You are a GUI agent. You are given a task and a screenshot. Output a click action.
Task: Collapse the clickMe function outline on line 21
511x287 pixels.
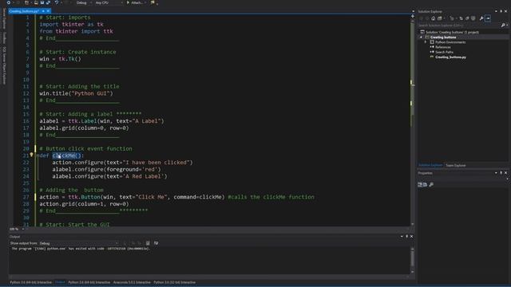tap(38, 155)
